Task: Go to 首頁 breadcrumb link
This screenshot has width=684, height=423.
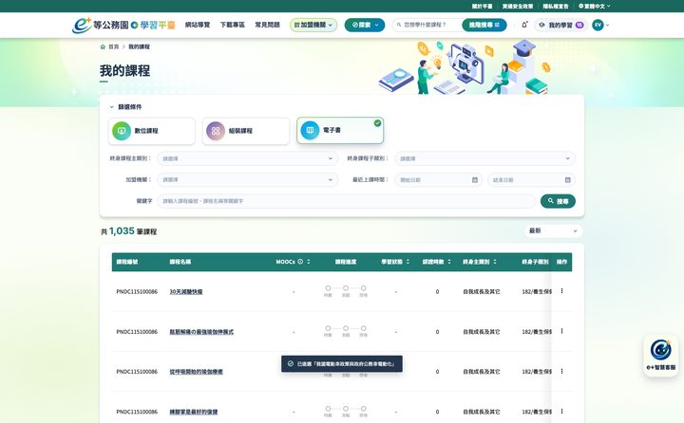Action: 113,46
